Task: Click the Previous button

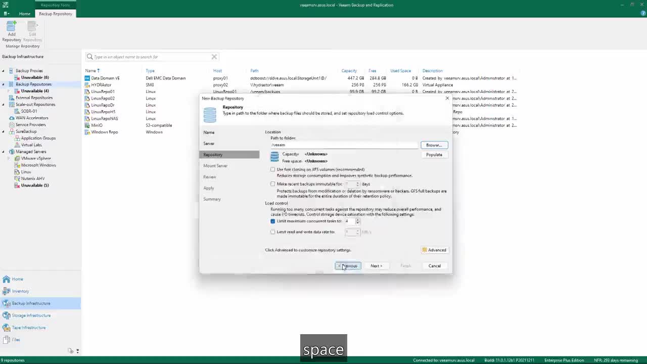Action: point(348,266)
